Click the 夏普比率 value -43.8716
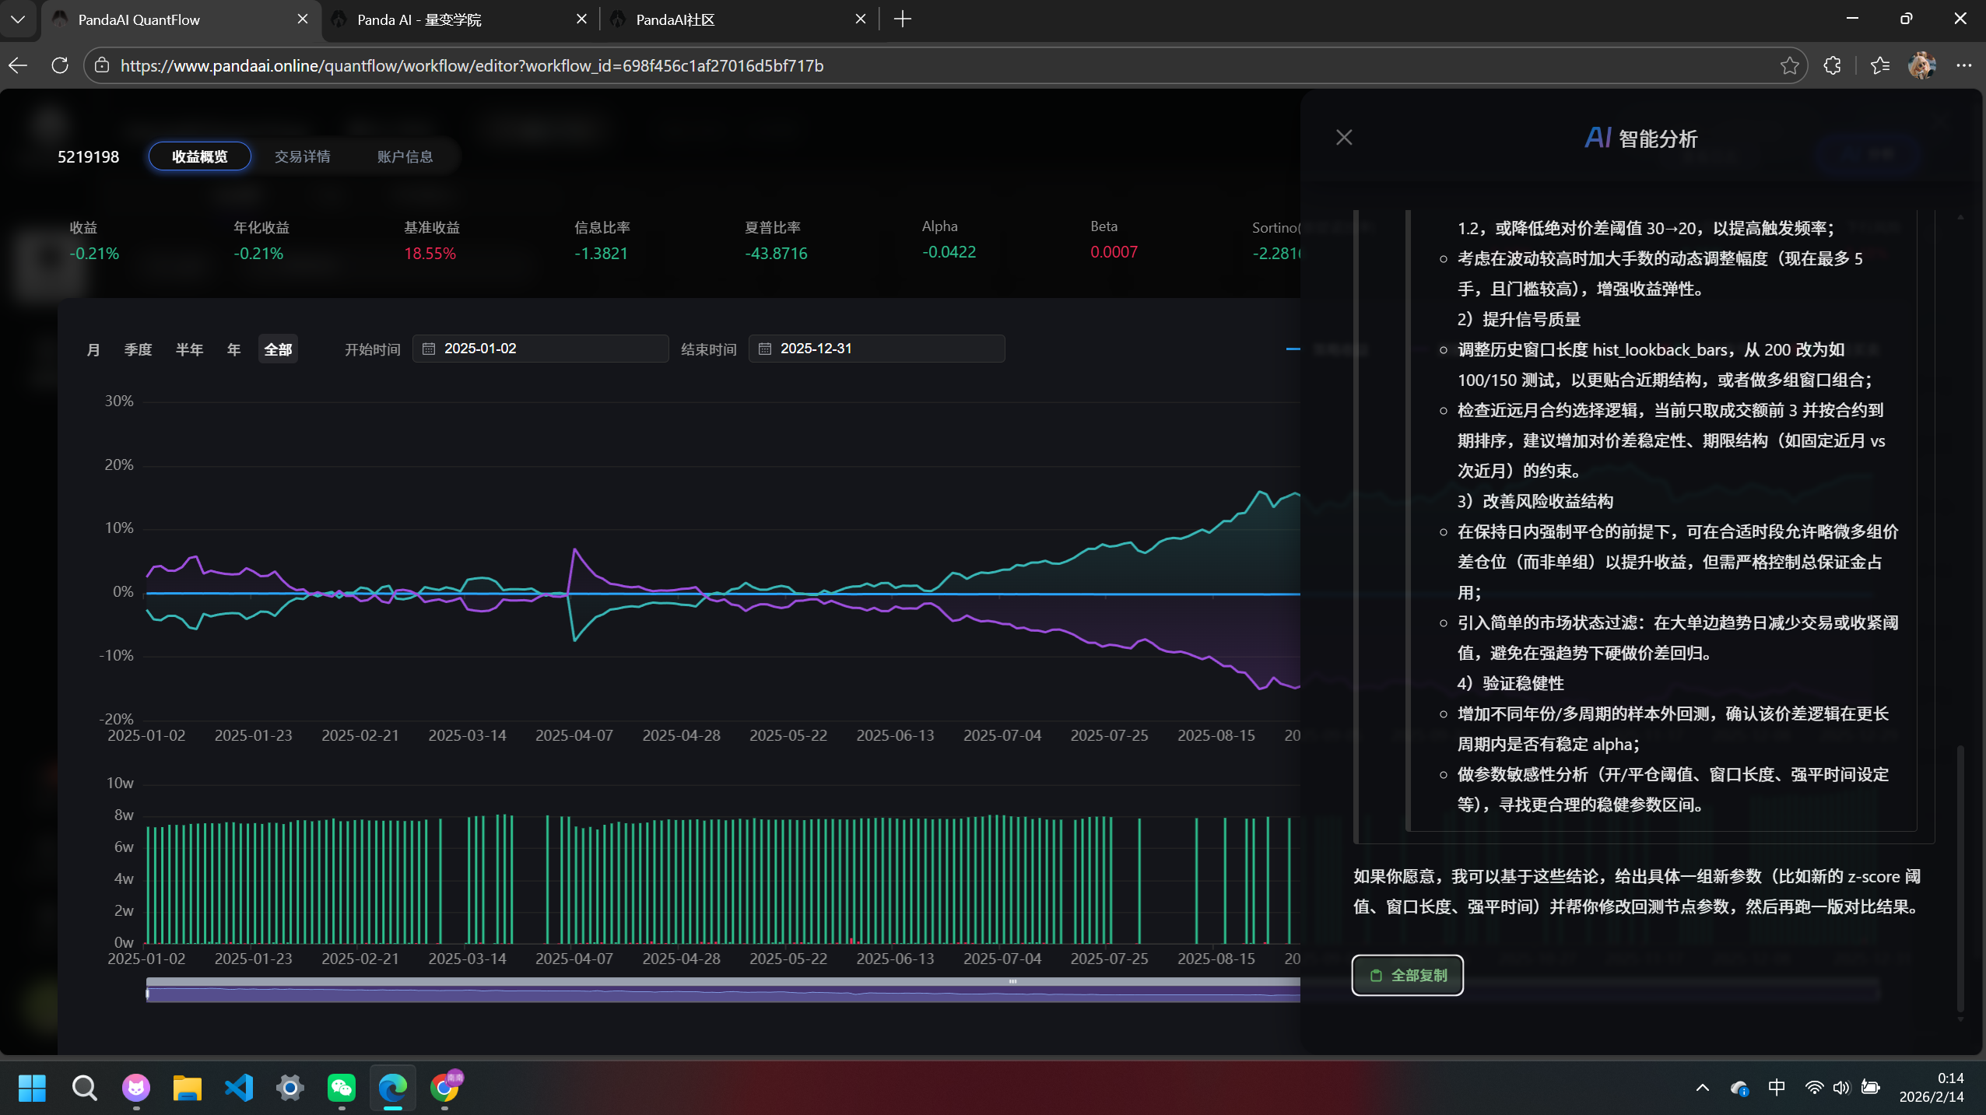The height and width of the screenshot is (1115, 1986). pos(776,254)
